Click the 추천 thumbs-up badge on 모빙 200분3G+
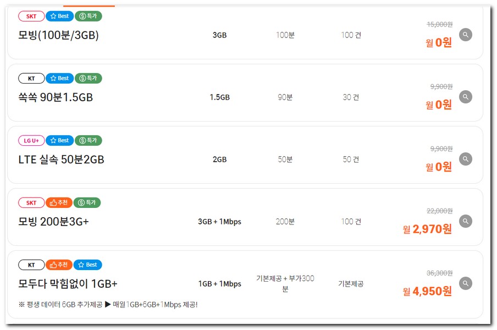The width and height of the screenshot is (497, 330). [59, 203]
